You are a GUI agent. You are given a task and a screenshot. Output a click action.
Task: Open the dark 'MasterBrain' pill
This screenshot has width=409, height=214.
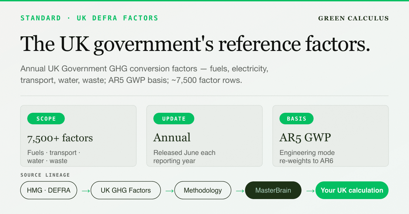(273, 190)
